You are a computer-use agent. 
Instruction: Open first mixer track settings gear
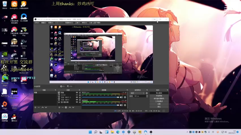(x=125, y=97)
